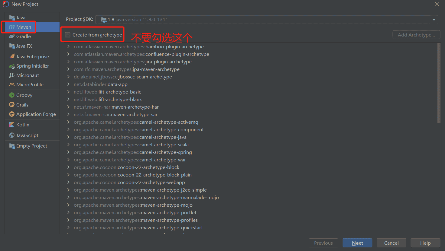
Task: Expand net.databinder data-app node
Action: tap(69, 84)
